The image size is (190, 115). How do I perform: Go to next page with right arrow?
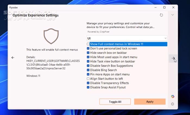point(173,58)
